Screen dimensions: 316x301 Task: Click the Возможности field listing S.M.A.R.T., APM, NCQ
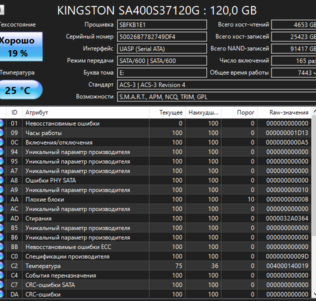(x=216, y=97)
